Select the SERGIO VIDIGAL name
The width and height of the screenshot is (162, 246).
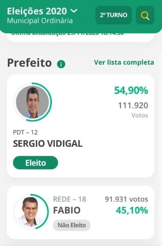click(48, 143)
